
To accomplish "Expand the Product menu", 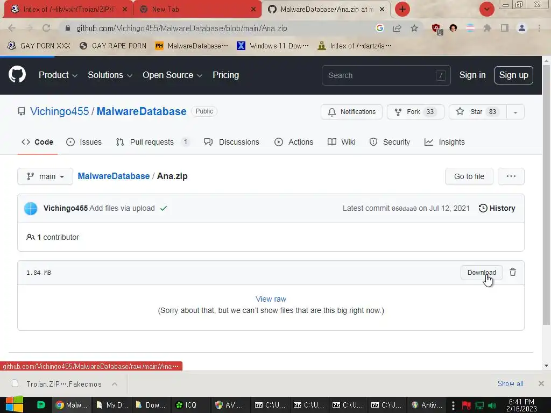I will coord(58,75).
